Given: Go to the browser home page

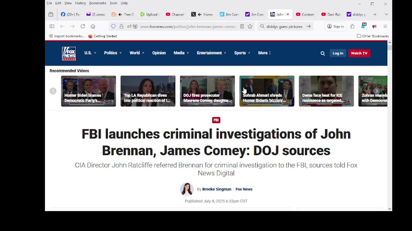Looking at the screenshot, I should [93, 26].
